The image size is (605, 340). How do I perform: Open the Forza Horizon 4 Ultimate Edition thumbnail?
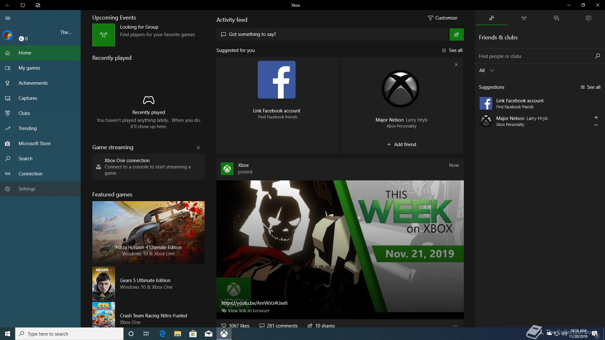tap(148, 233)
